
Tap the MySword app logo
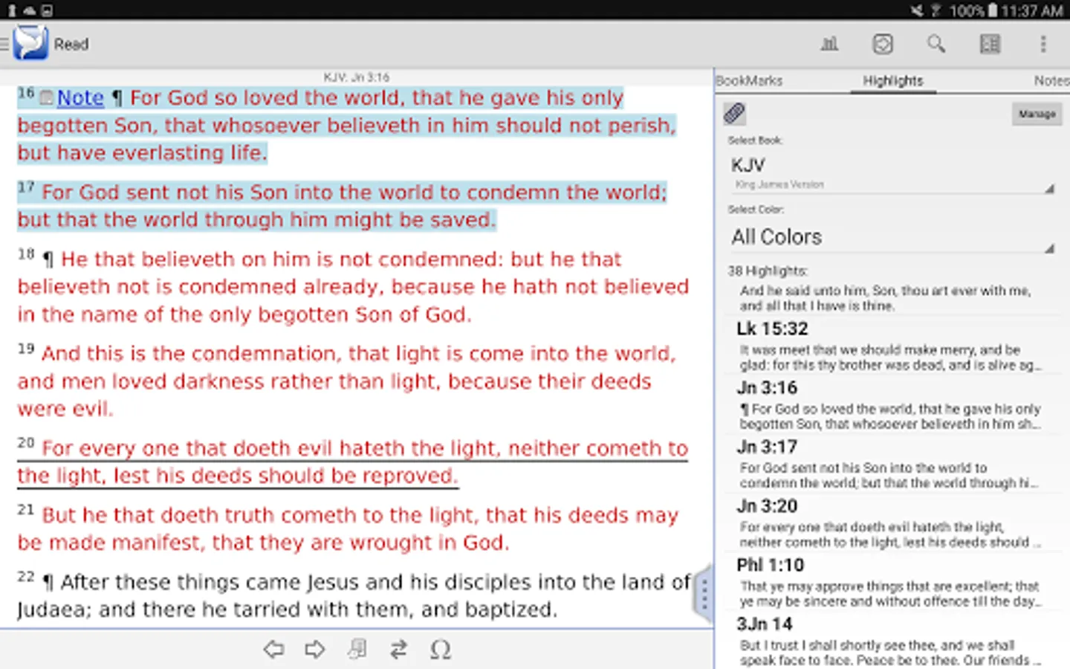(x=30, y=43)
